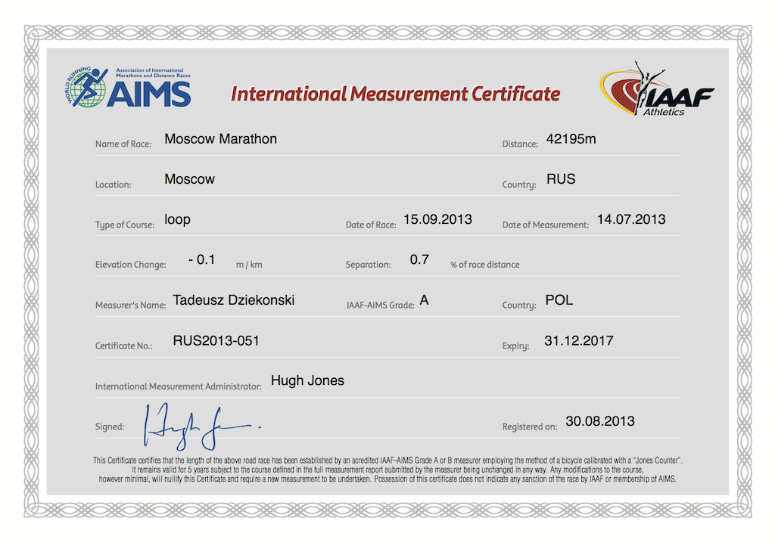
Task: Click the 'Elevation Change:' label
Action: [130, 265]
